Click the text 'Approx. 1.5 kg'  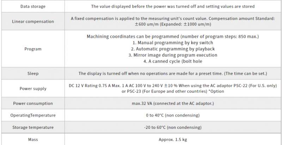click(173, 140)
